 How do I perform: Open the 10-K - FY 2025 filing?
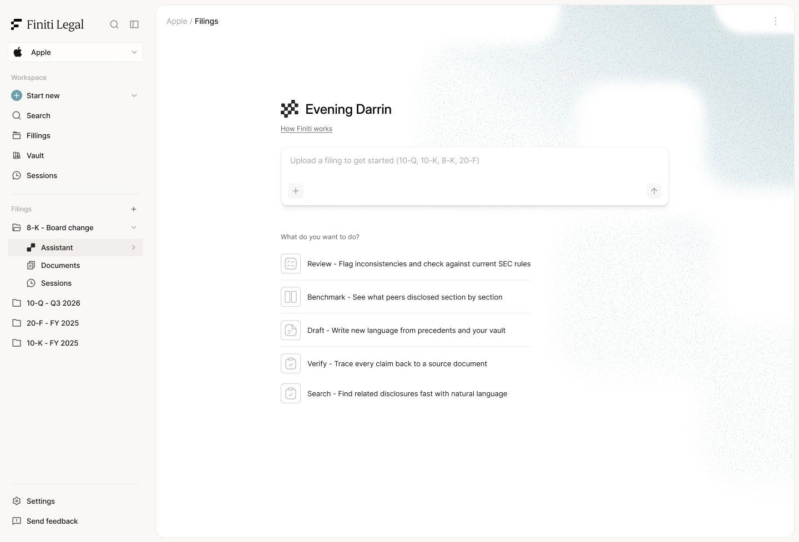pyautogui.click(x=75, y=343)
